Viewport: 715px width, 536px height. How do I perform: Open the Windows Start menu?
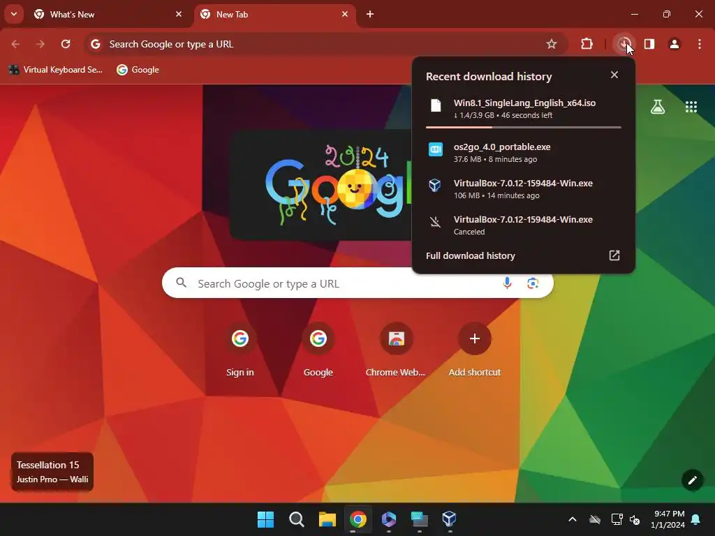265,519
